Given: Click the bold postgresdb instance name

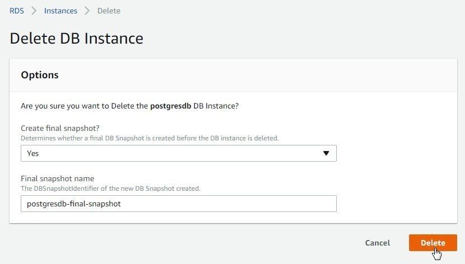Looking at the screenshot, I should coord(171,106).
